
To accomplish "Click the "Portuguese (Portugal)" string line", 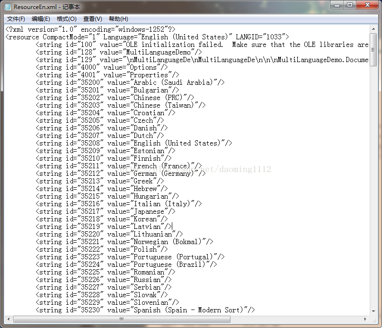I will [130, 256].
